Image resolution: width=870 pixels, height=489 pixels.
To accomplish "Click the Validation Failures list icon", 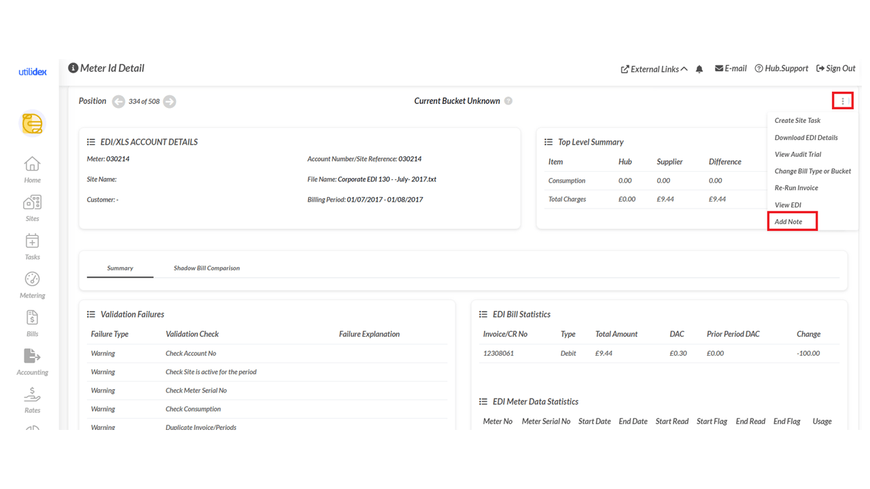I will click(x=91, y=314).
